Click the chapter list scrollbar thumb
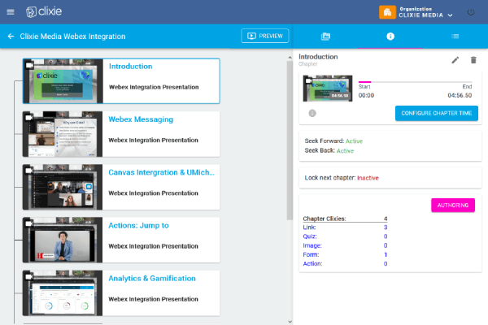 tap(290, 141)
